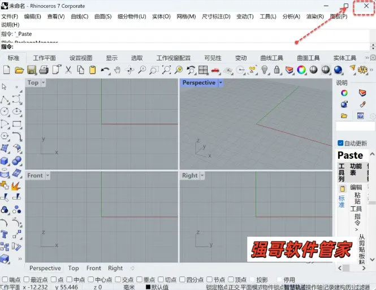Cut selection with the scissors icon
The image size is (376, 290).
point(68,70)
